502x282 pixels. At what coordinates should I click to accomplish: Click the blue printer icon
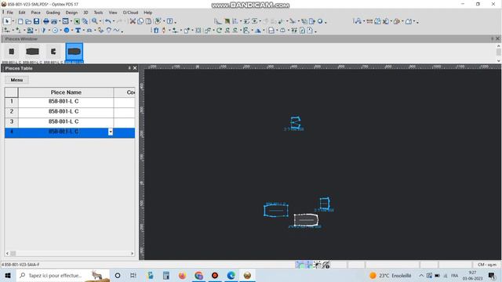pos(46,21)
